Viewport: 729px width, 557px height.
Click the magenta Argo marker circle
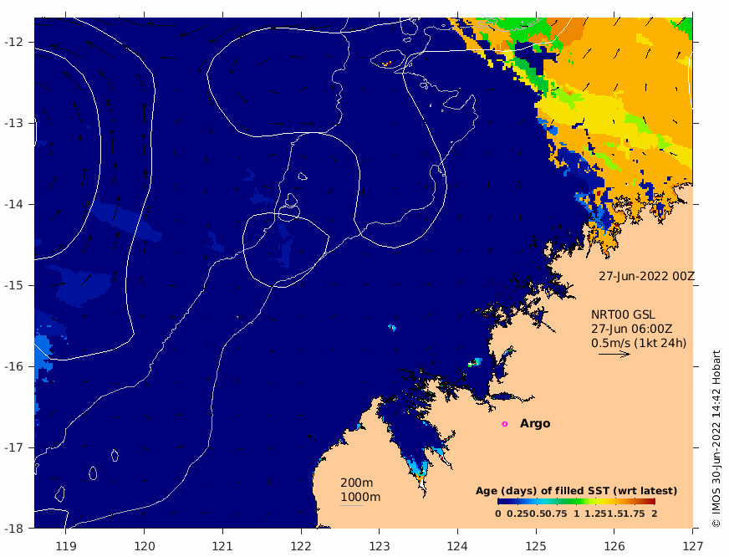point(504,423)
